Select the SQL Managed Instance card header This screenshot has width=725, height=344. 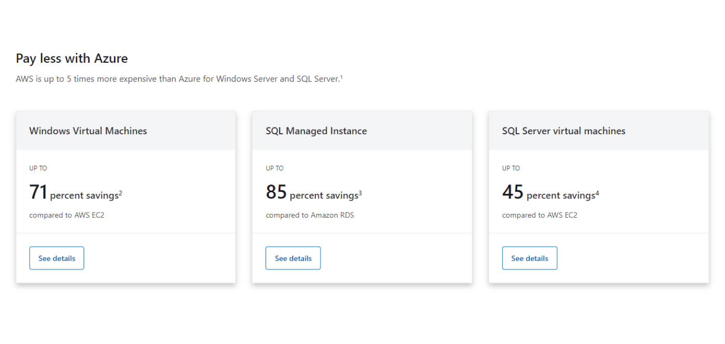tap(316, 131)
